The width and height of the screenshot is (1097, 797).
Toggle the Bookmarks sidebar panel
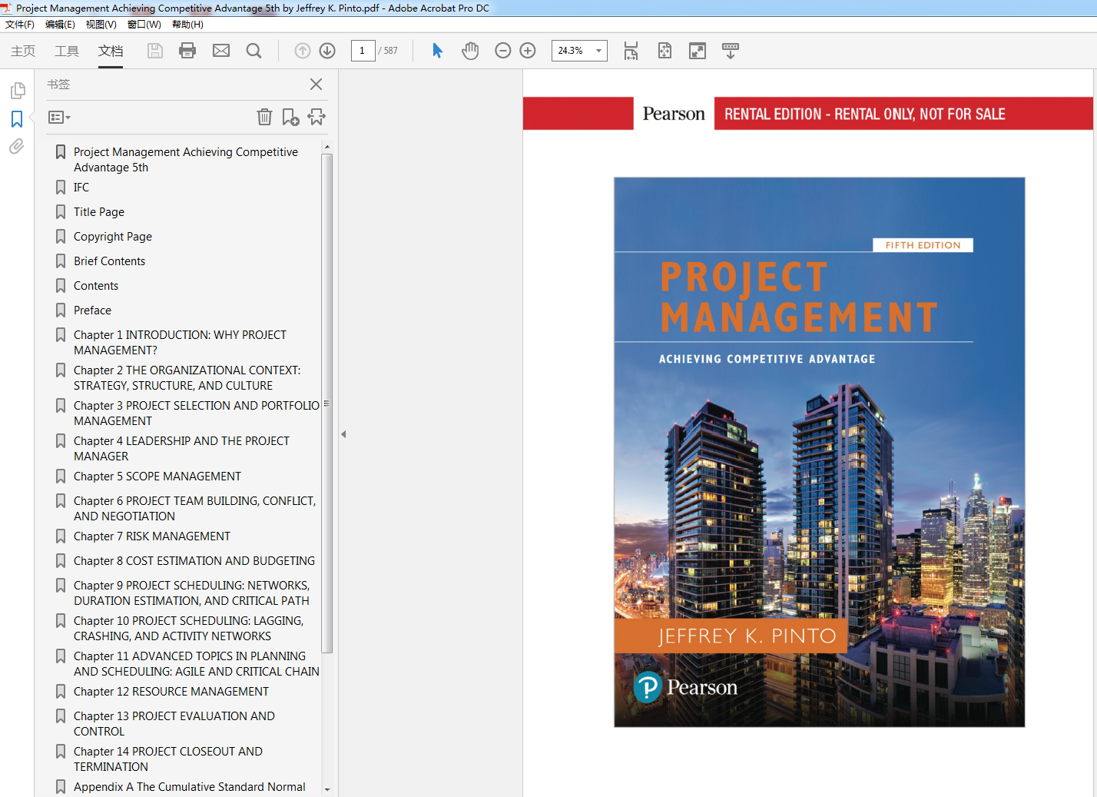pyautogui.click(x=17, y=119)
